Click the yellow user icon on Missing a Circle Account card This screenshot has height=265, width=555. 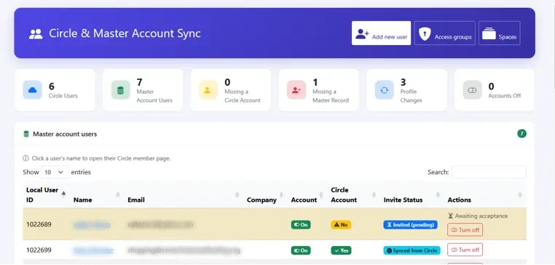pyautogui.click(x=208, y=90)
